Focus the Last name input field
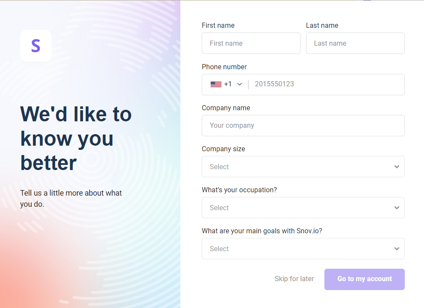 (x=355, y=43)
